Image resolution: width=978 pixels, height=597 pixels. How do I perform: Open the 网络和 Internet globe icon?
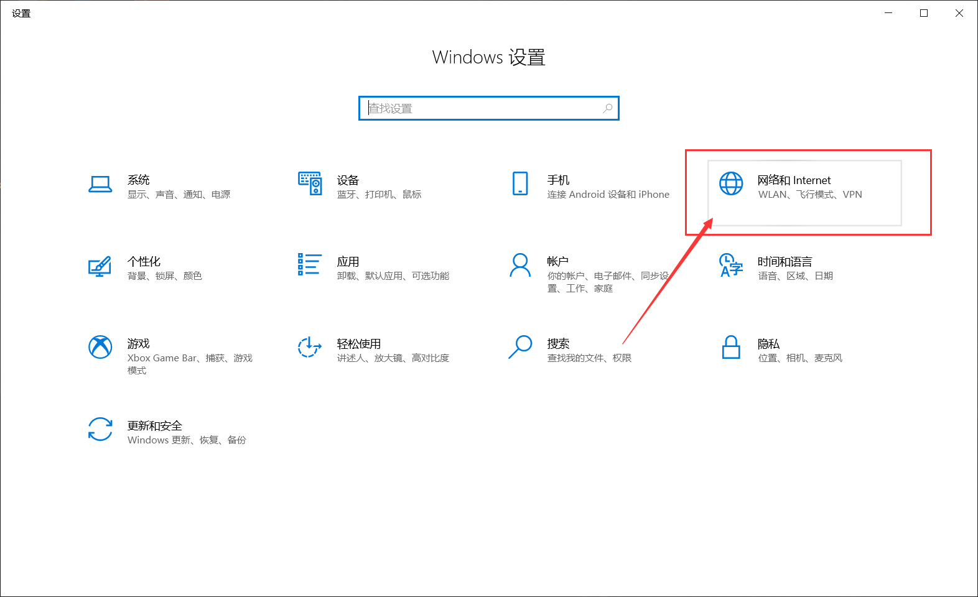click(731, 183)
